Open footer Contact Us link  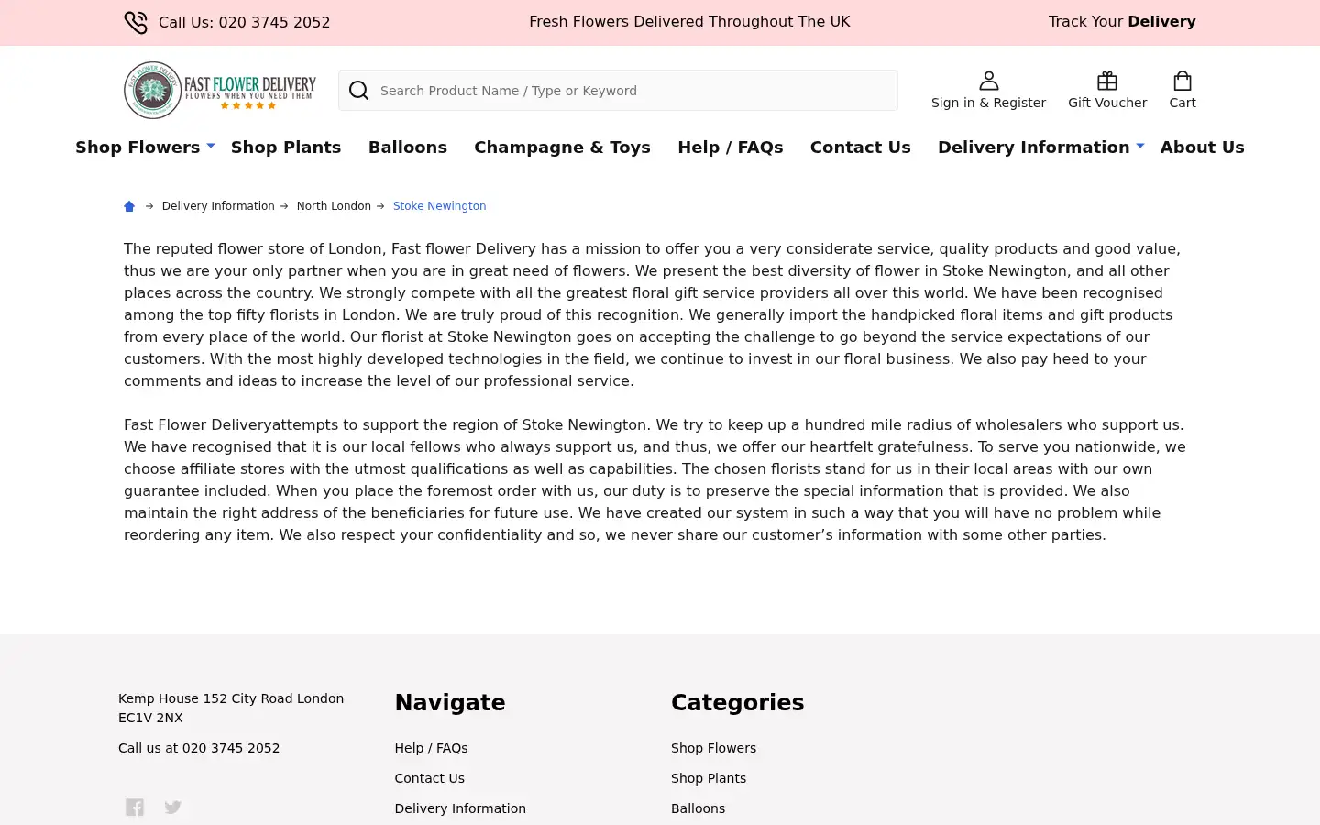click(430, 778)
